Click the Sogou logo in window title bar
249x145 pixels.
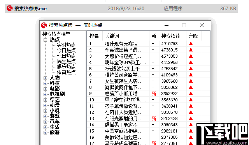coord(44,25)
